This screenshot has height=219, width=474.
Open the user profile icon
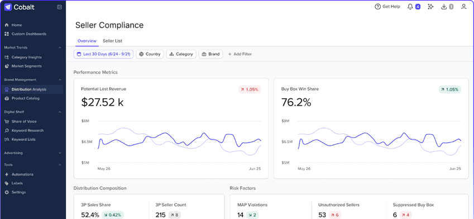[464, 7]
